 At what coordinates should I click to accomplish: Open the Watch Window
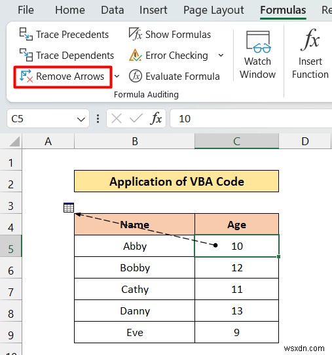[257, 55]
